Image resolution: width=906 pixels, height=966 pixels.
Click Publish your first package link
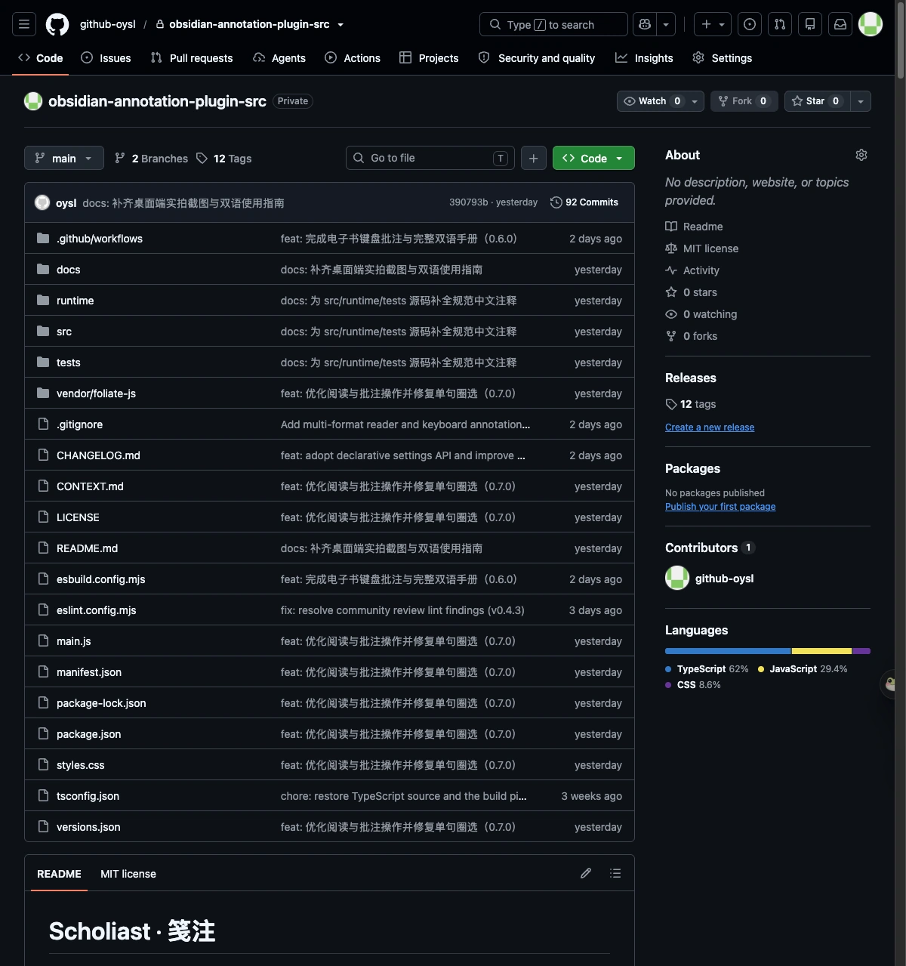[x=720, y=506]
